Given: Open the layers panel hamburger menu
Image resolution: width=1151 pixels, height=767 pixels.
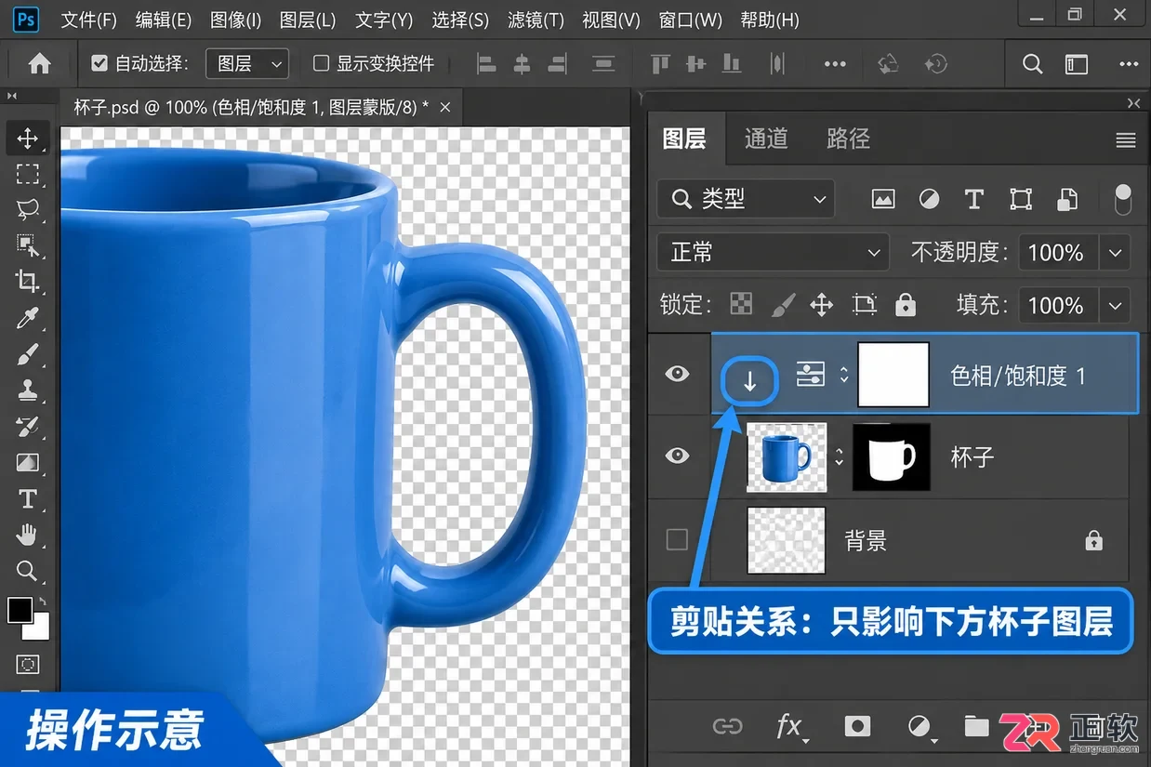Looking at the screenshot, I should point(1126,140).
